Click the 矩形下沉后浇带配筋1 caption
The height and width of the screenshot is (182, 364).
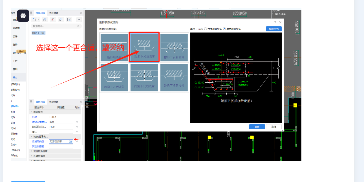(237, 100)
